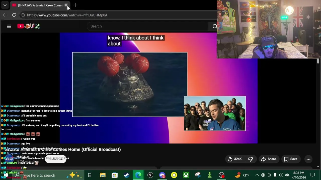Click the microphone tray icon

click(275, 175)
